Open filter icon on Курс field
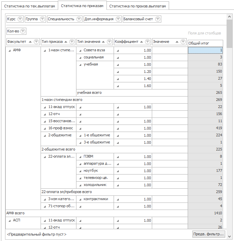 20,19
